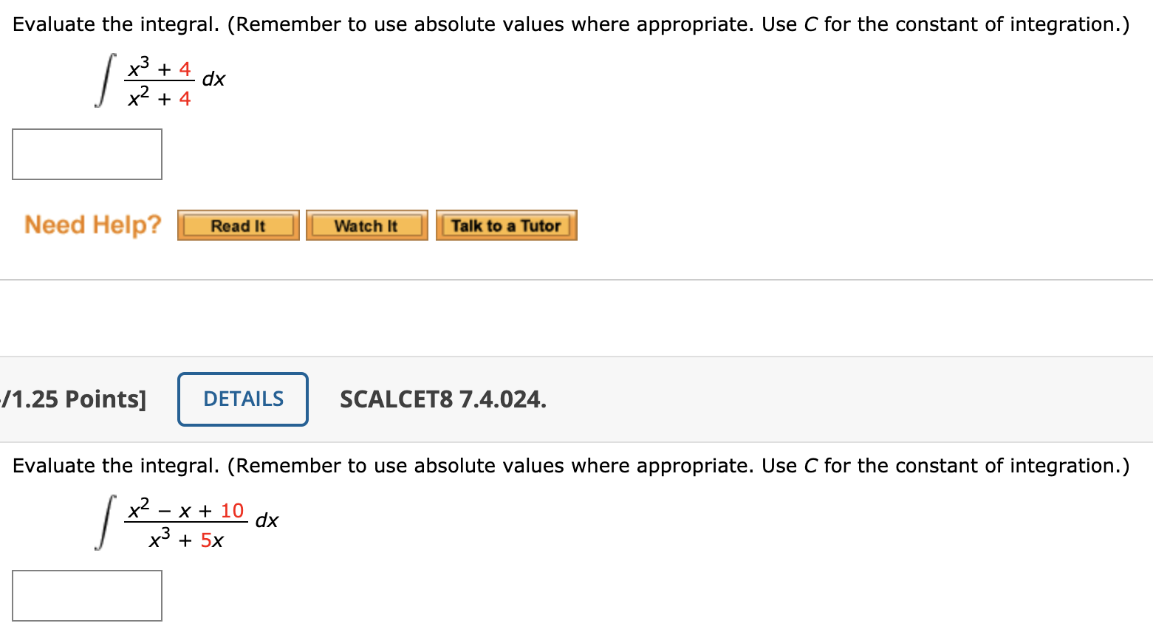
Task: Select the answer field below the second integral
Action: (87, 595)
